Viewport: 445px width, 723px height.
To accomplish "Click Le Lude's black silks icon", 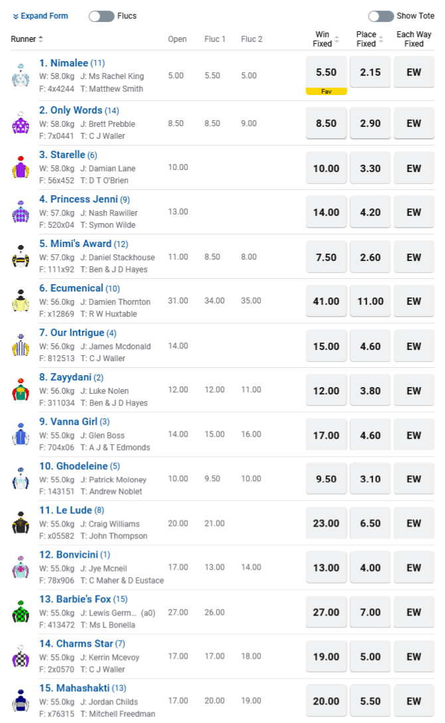I will 21,523.
